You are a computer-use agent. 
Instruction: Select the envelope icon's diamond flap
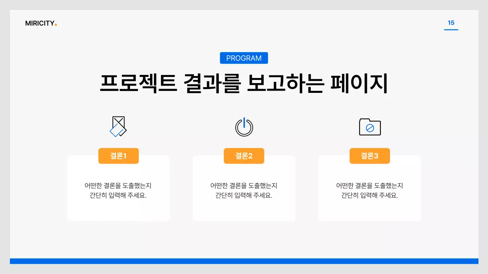[116, 131]
